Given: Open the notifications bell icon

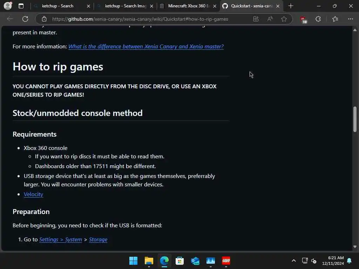Looking at the screenshot, I should 350,261.
